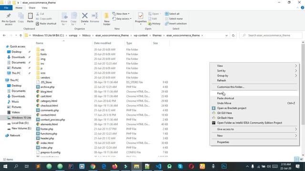Open the ribbon Open dropdown
This screenshot has height=171, width=305.
click(155, 14)
